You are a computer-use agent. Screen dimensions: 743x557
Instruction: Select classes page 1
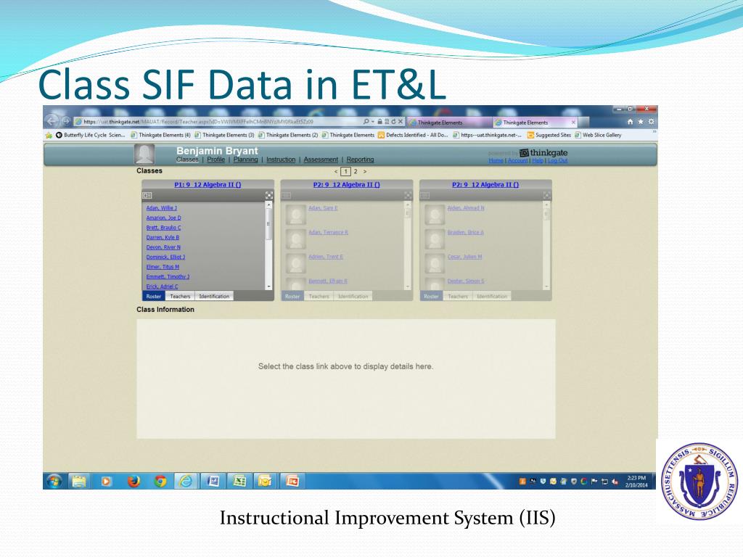tap(346, 171)
